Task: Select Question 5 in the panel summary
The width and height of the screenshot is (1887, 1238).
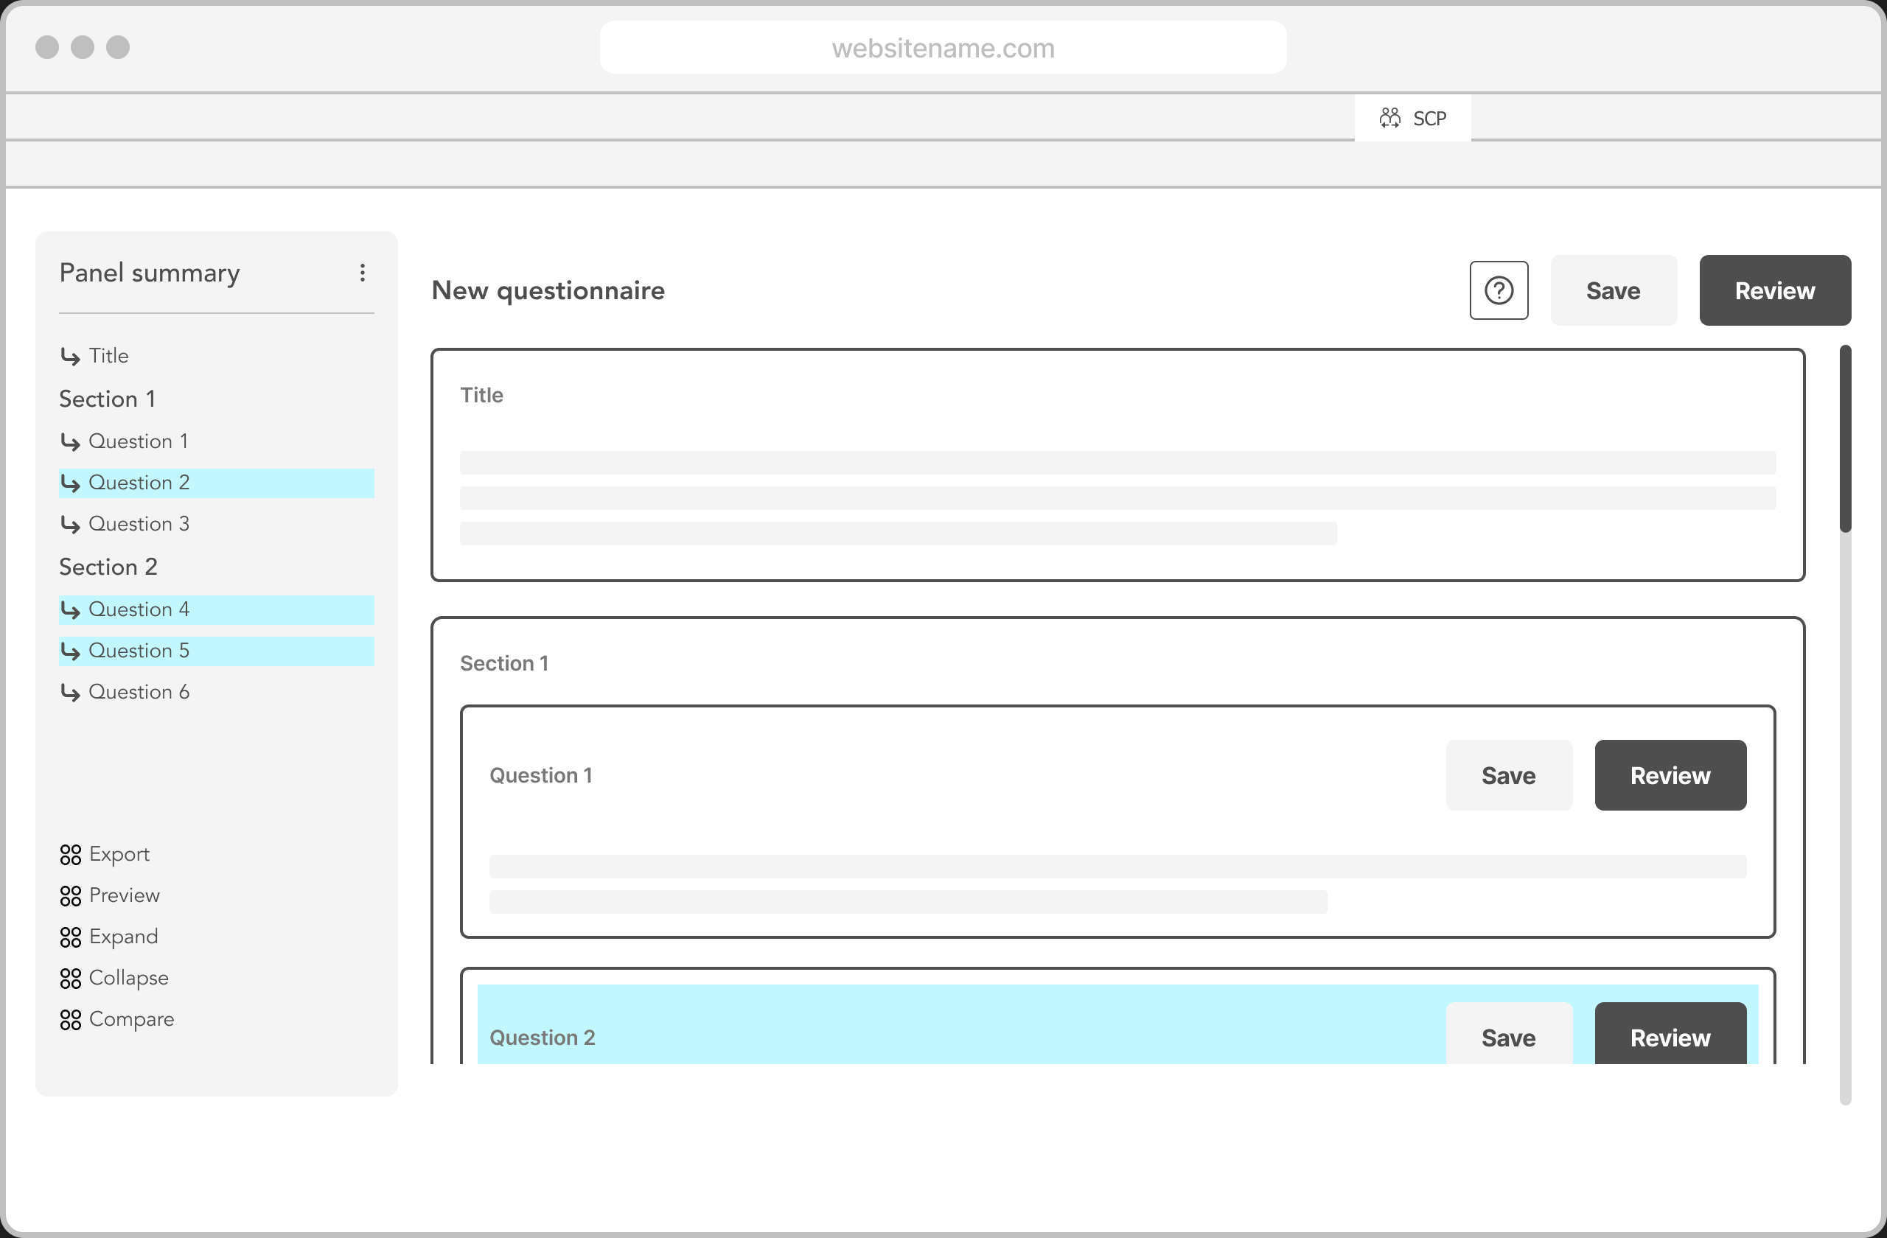Action: pos(217,651)
